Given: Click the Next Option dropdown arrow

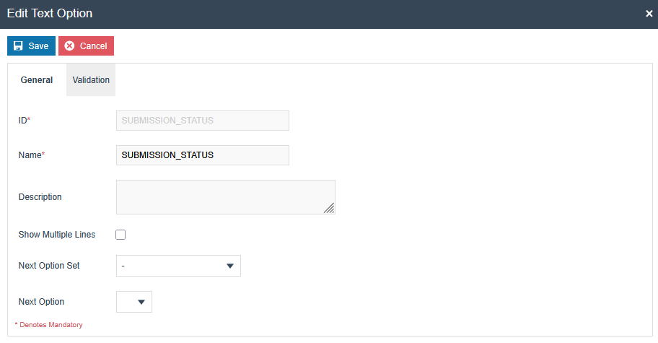Looking at the screenshot, I should tap(141, 302).
